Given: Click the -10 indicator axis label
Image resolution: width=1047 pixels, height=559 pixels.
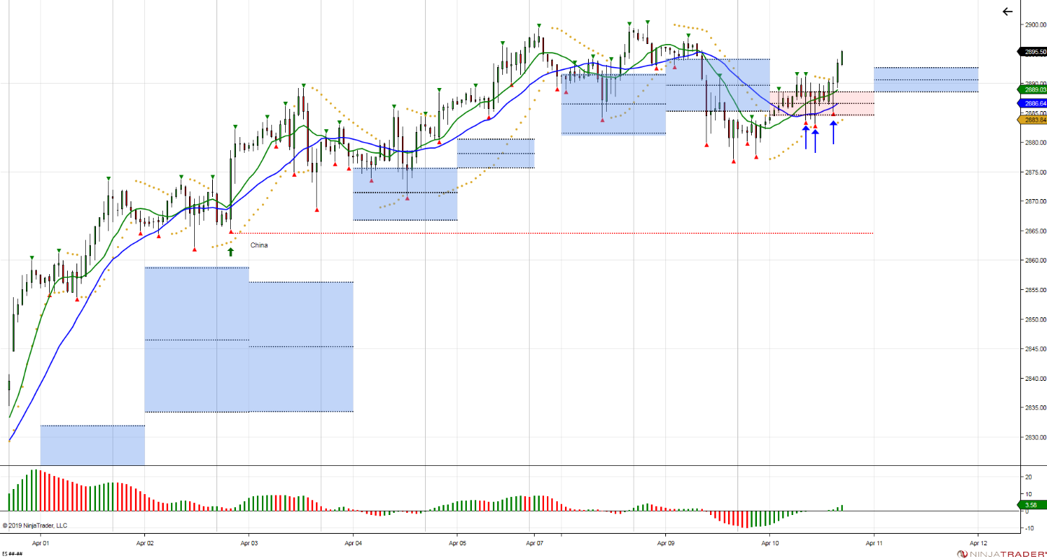Looking at the screenshot, I should [x=1030, y=529].
